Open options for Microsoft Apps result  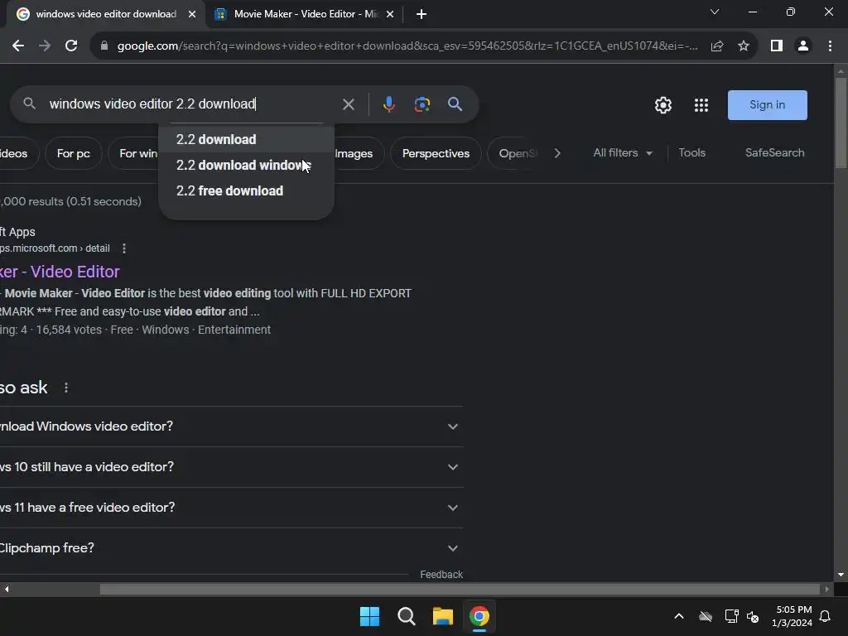[x=124, y=248]
